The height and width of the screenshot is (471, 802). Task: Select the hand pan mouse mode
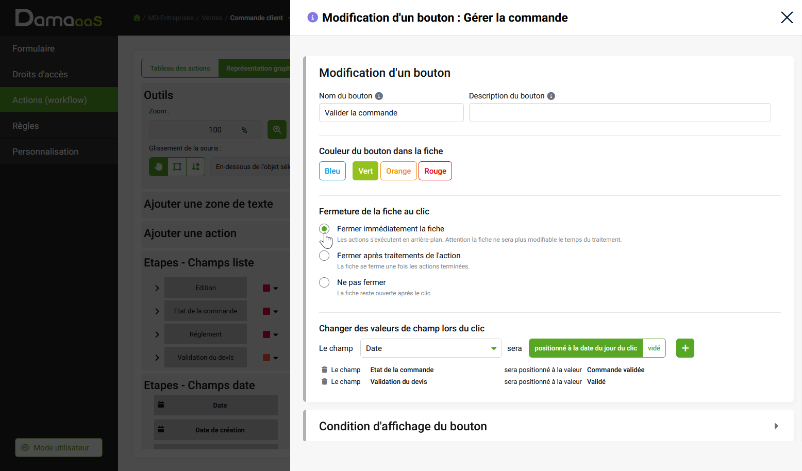159,166
